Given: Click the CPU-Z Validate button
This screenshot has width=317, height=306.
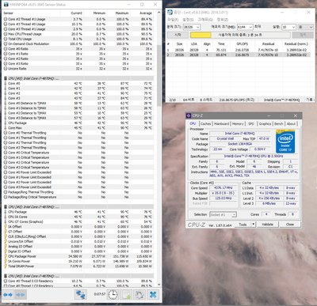Looking at the screenshot, I should coord(267,225).
